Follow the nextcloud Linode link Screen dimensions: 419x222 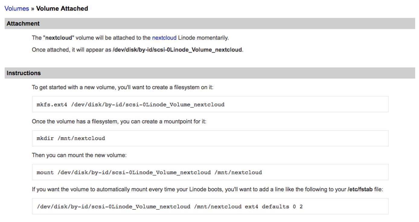point(164,38)
